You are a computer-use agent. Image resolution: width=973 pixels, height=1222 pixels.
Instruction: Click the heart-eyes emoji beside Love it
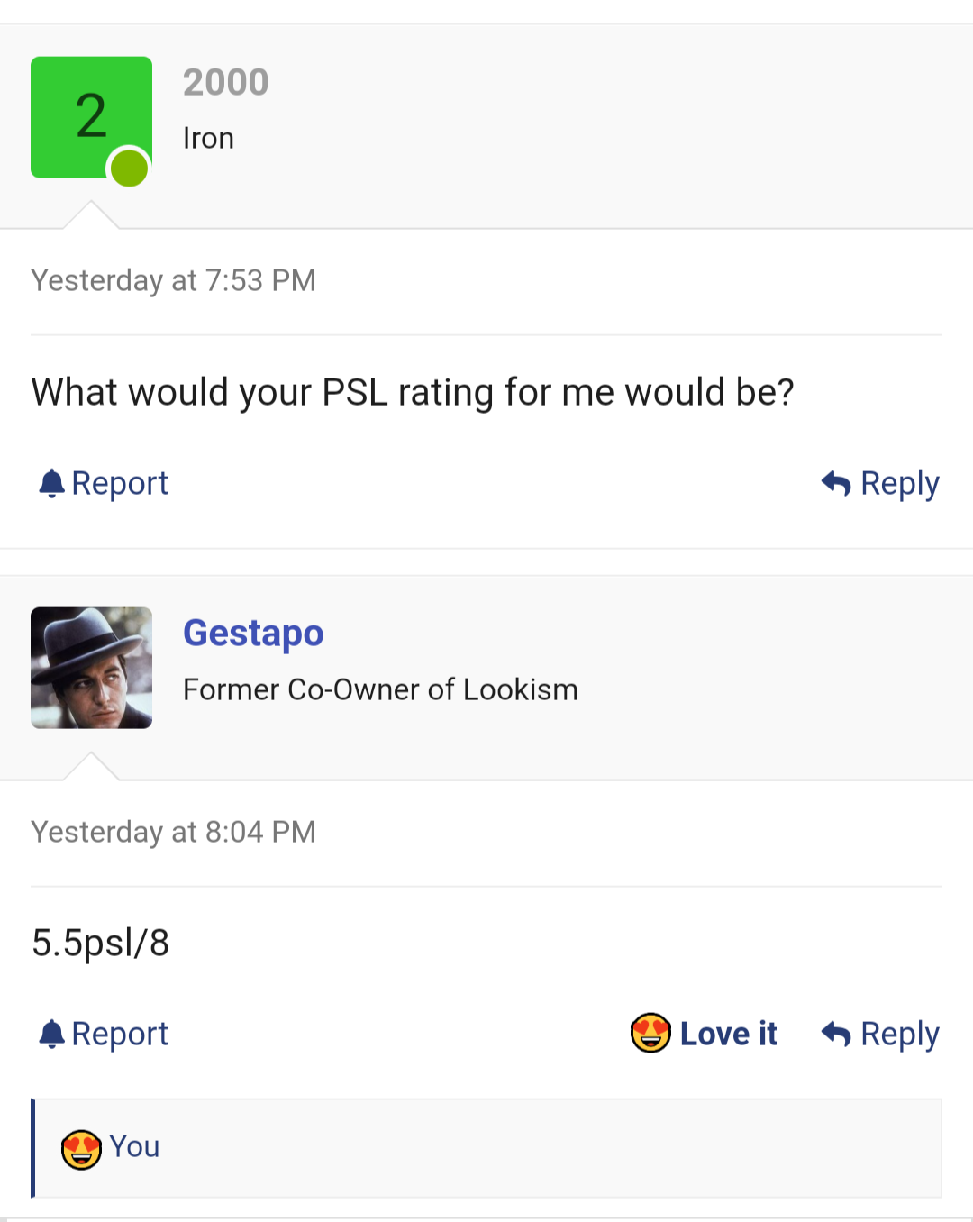(x=650, y=1034)
